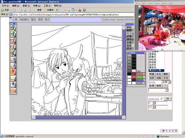Open the 設定 panel tab
The height and width of the screenshot is (138, 185).
[x=130, y=49]
